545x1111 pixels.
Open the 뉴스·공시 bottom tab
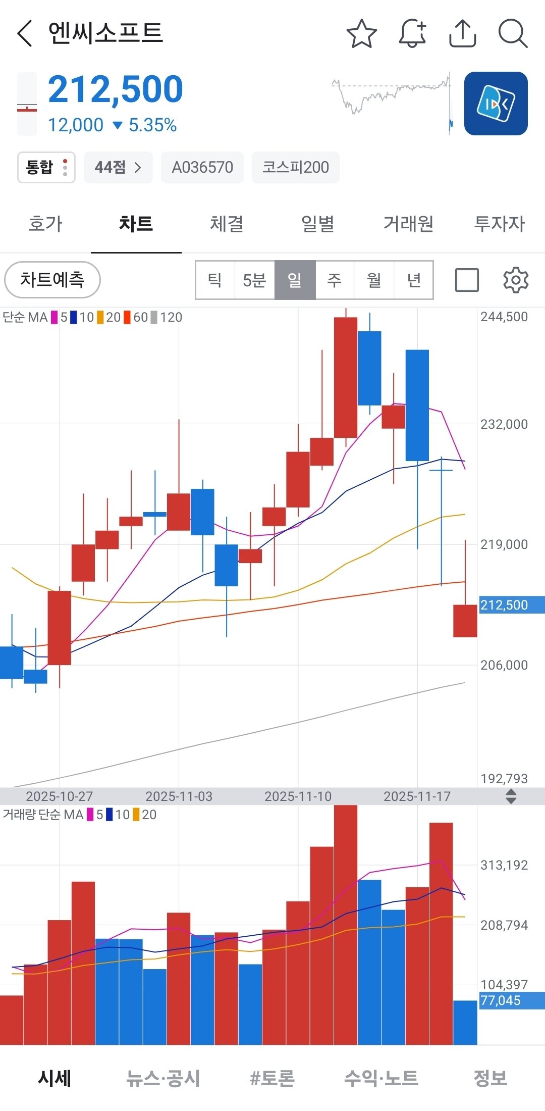(163, 1078)
